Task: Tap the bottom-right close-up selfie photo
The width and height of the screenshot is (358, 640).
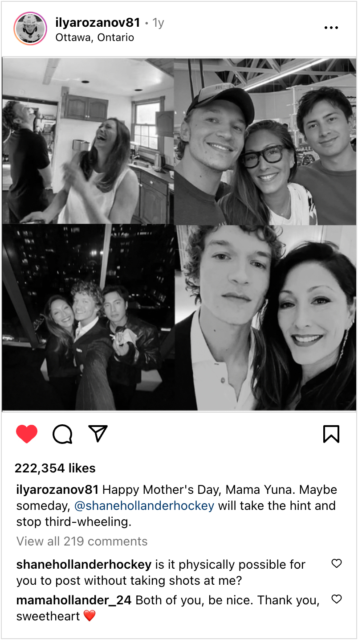Action: (265, 317)
